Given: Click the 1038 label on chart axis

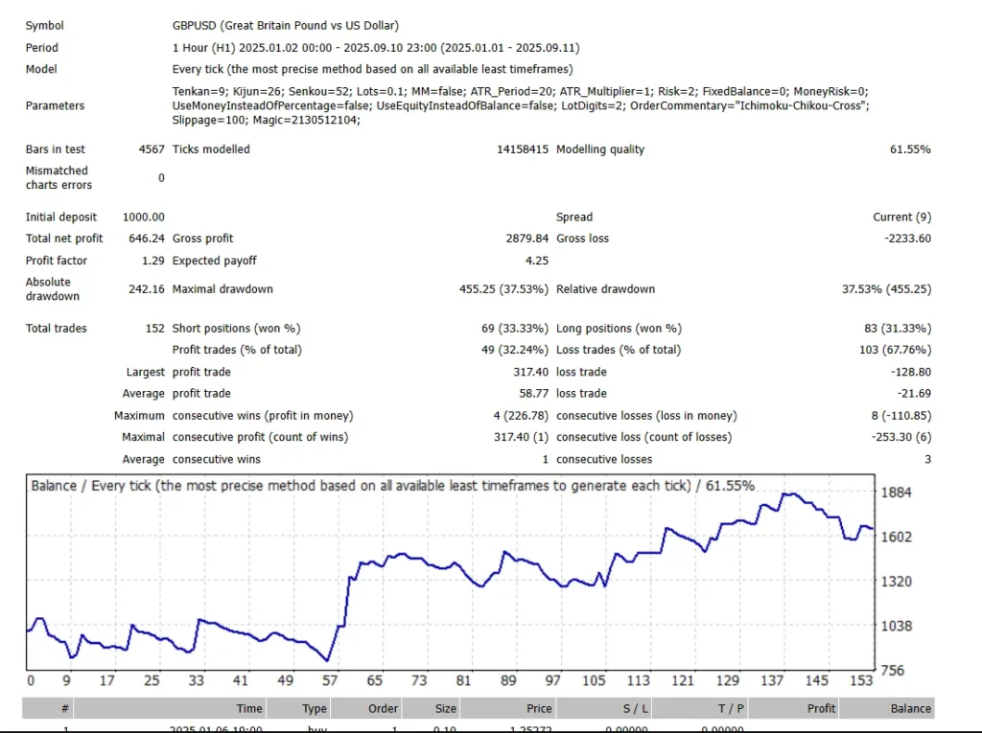Looking at the screenshot, I should click(897, 626).
